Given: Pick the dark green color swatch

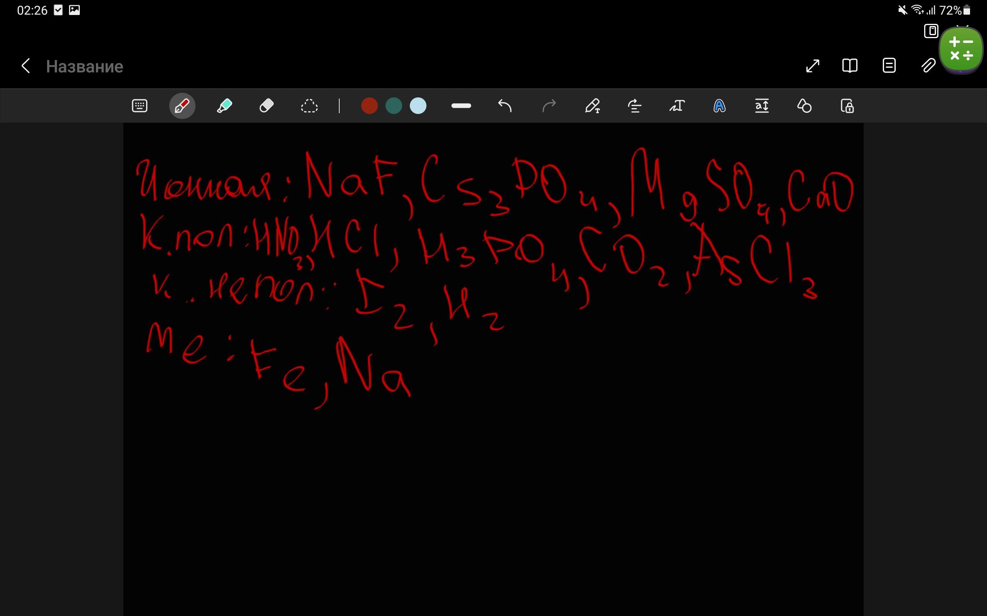Looking at the screenshot, I should coord(394,106).
